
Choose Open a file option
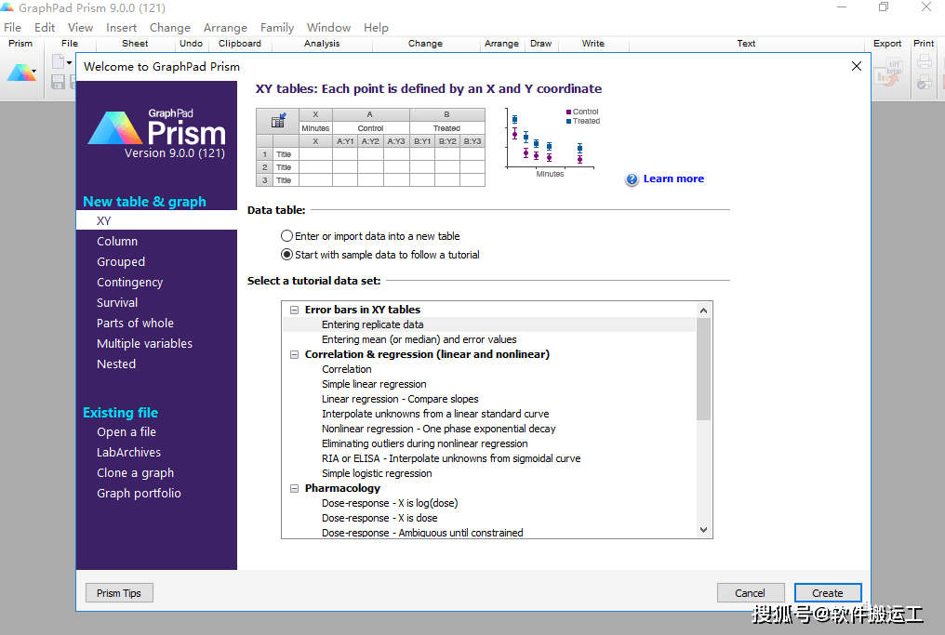coord(126,432)
